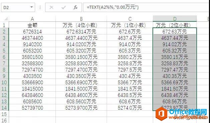Expand the Name Box dropdown arrow
210x123 pixels.
(31, 7)
